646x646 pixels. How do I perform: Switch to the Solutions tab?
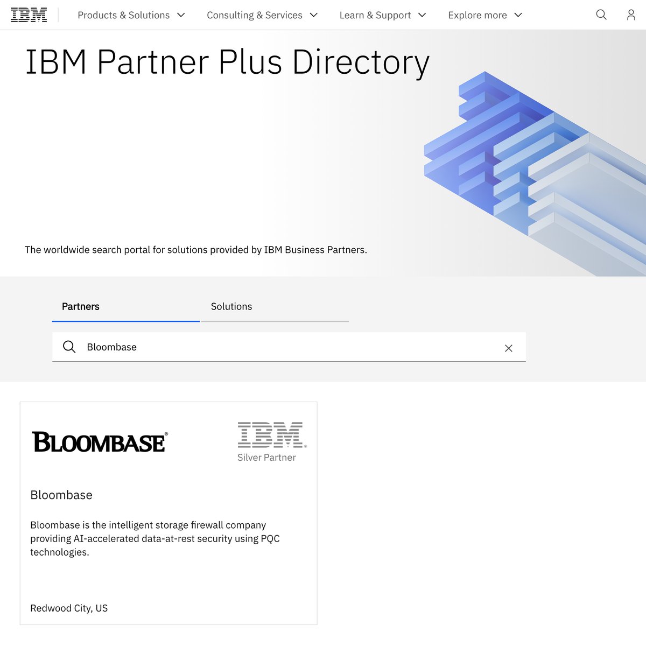coord(275,306)
